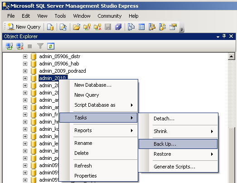This screenshot has width=237, height=183.
Task: Click the Template Explorer toolbar icon
Action: tap(162, 27)
